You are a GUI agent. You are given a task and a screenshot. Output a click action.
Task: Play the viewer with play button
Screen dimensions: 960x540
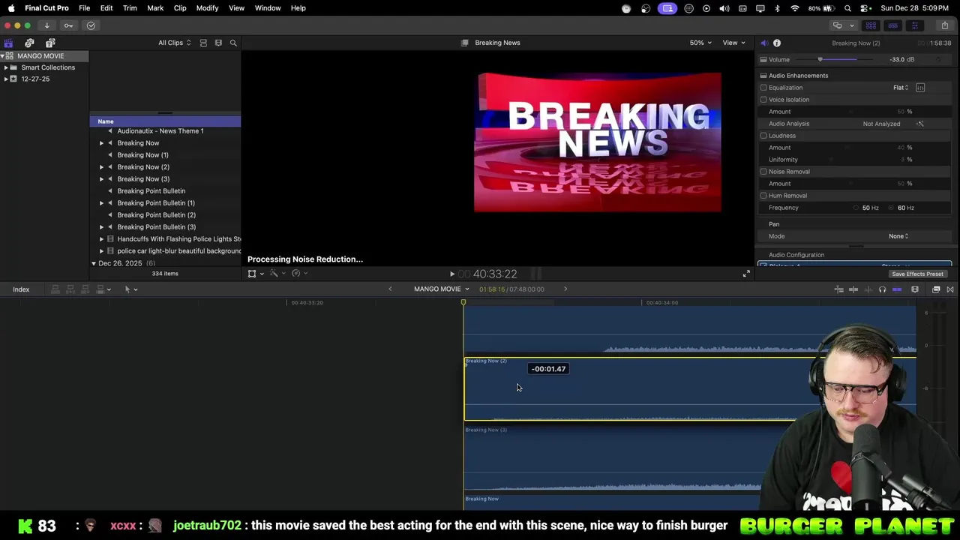click(x=451, y=274)
